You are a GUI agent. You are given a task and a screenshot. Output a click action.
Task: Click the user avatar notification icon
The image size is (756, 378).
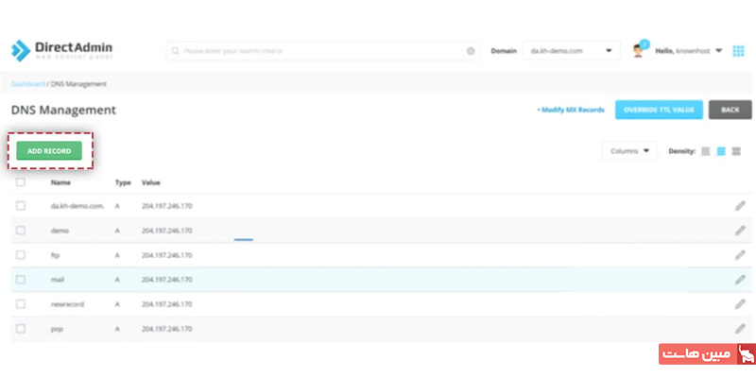pyautogui.click(x=639, y=50)
